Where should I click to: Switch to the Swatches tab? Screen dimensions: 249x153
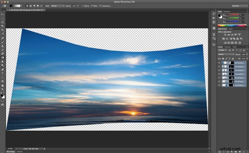click(x=227, y=12)
